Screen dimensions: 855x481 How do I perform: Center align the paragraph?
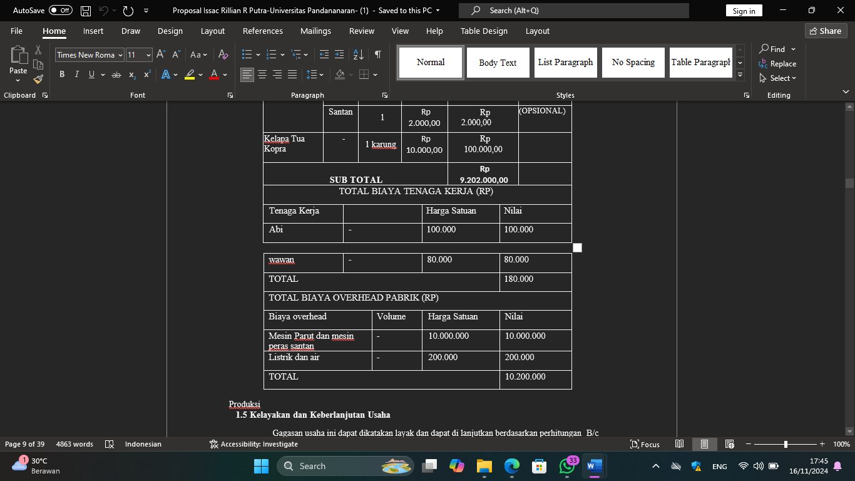click(262, 75)
